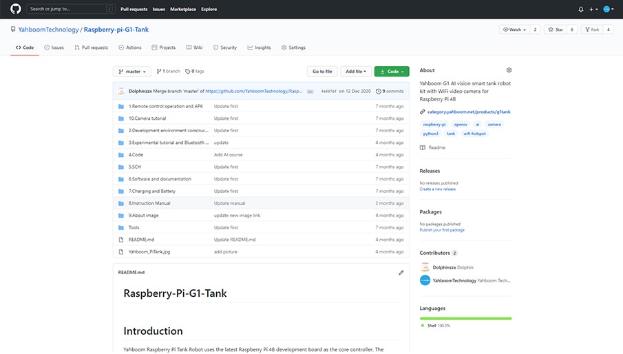Switch to the repository Pull requests tab
The height and width of the screenshot is (354, 623).
[91, 48]
